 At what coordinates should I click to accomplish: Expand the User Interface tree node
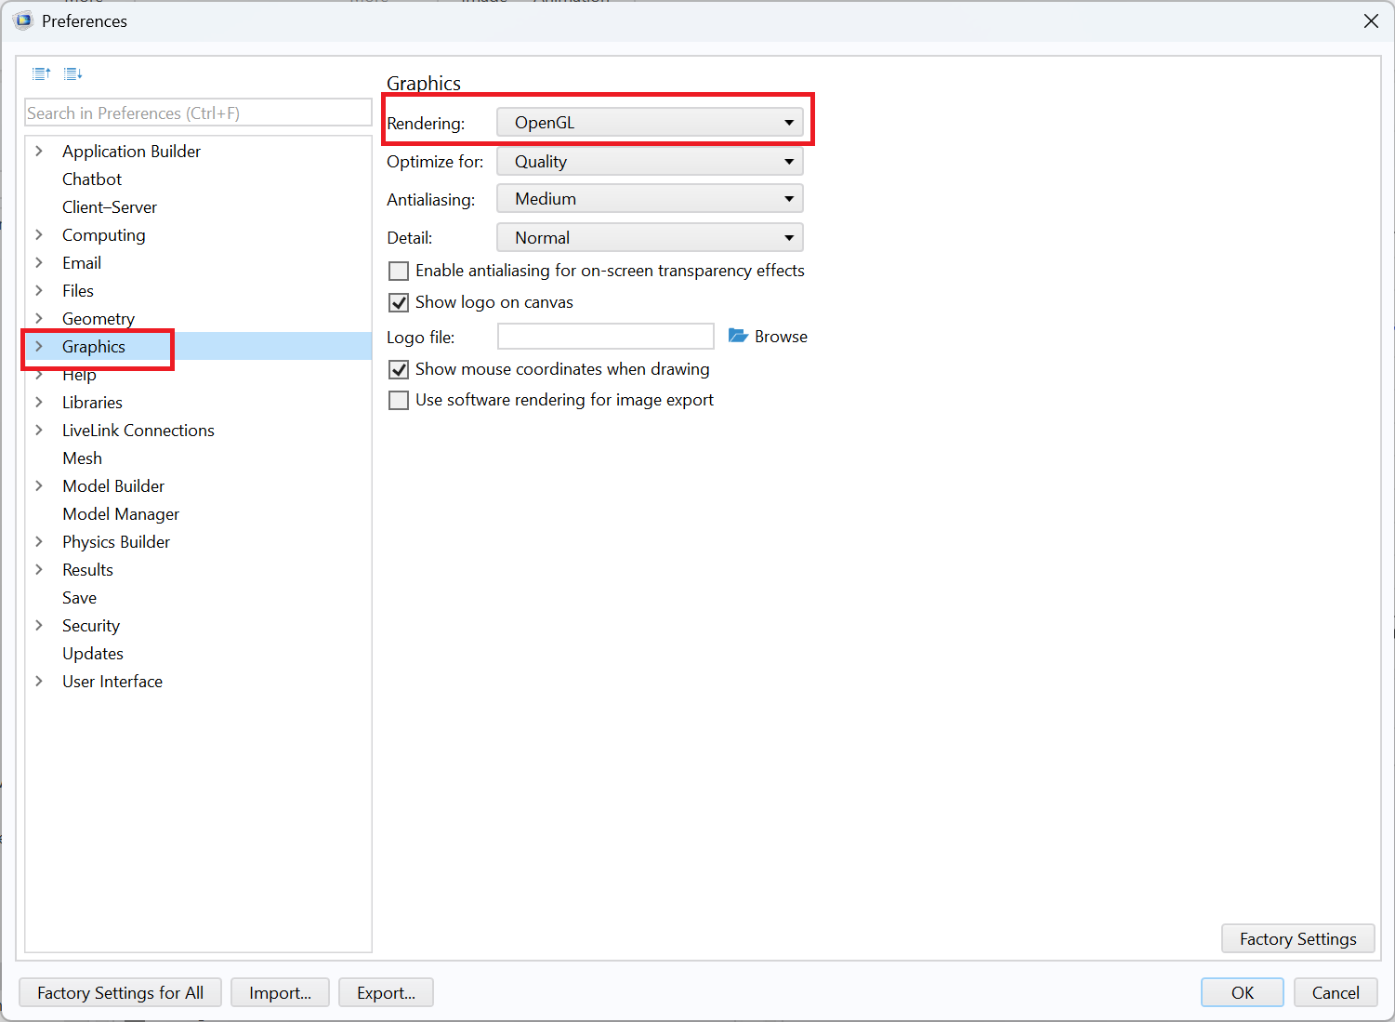pos(39,681)
